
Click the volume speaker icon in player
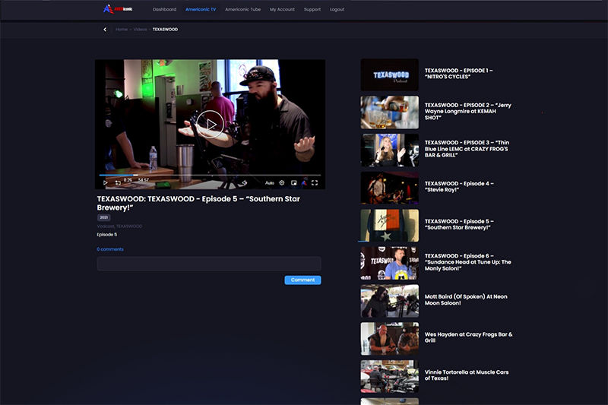point(244,182)
